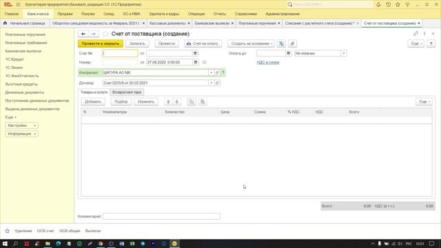Image resolution: width=441 pixels, height=248 pixels.
Task: Click the Записать button
Action: click(137, 43)
